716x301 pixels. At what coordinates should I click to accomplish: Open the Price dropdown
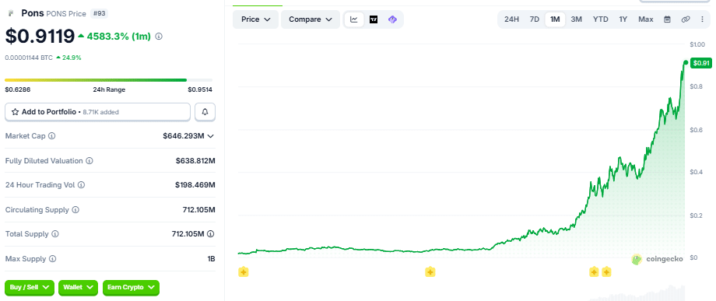tap(256, 19)
